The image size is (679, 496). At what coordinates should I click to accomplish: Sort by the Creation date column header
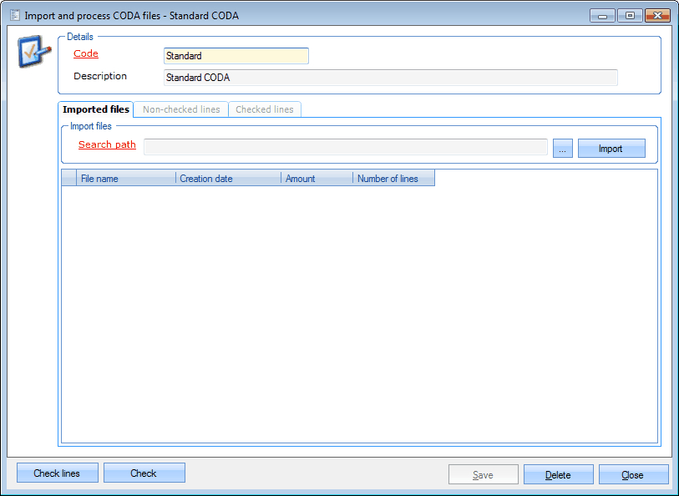click(228, 179)
